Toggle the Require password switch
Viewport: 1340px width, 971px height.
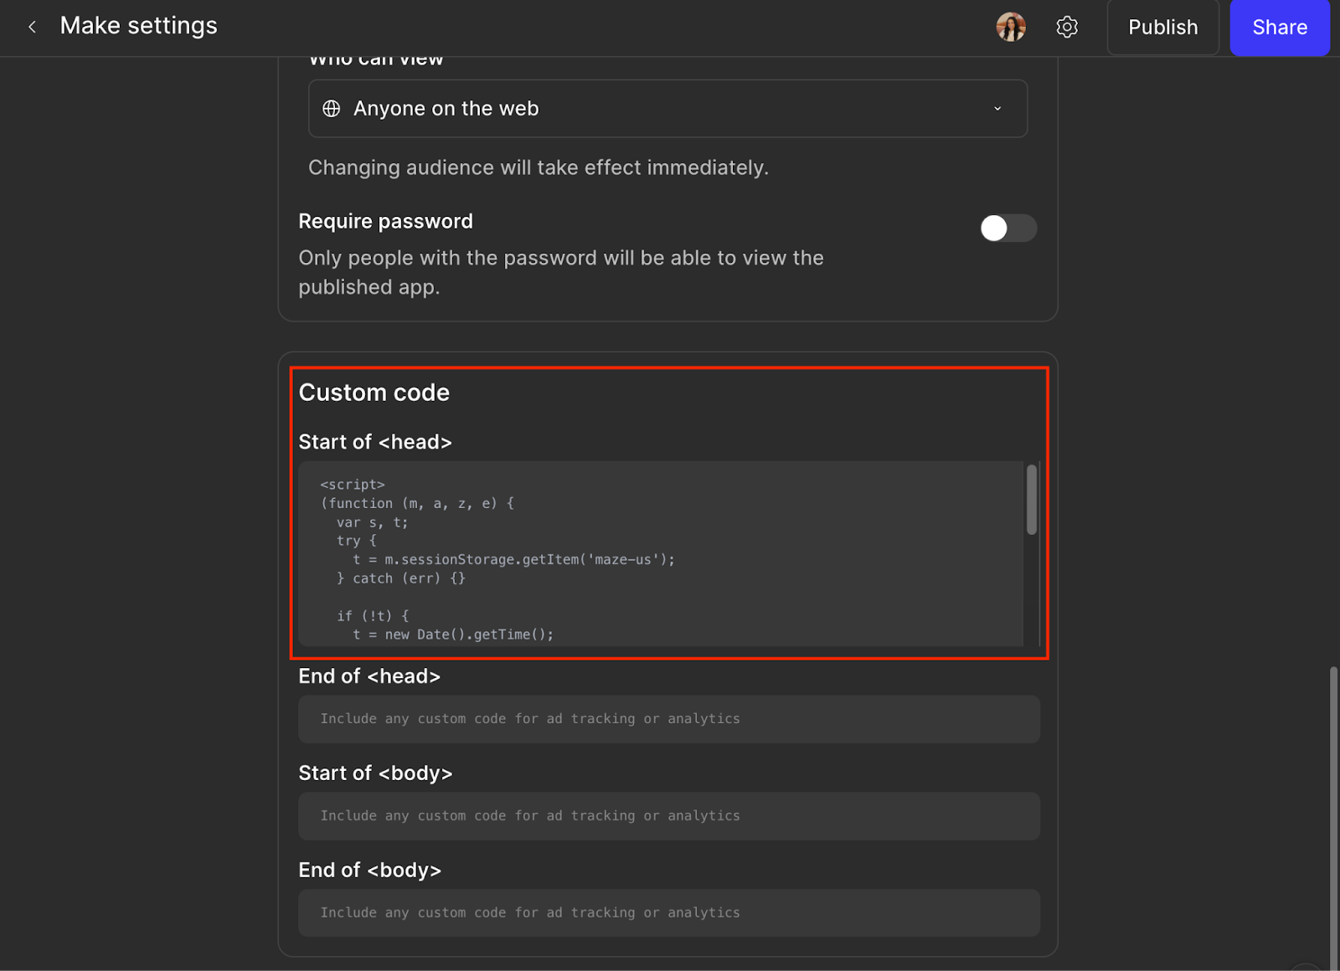(x=1008, y=228)
